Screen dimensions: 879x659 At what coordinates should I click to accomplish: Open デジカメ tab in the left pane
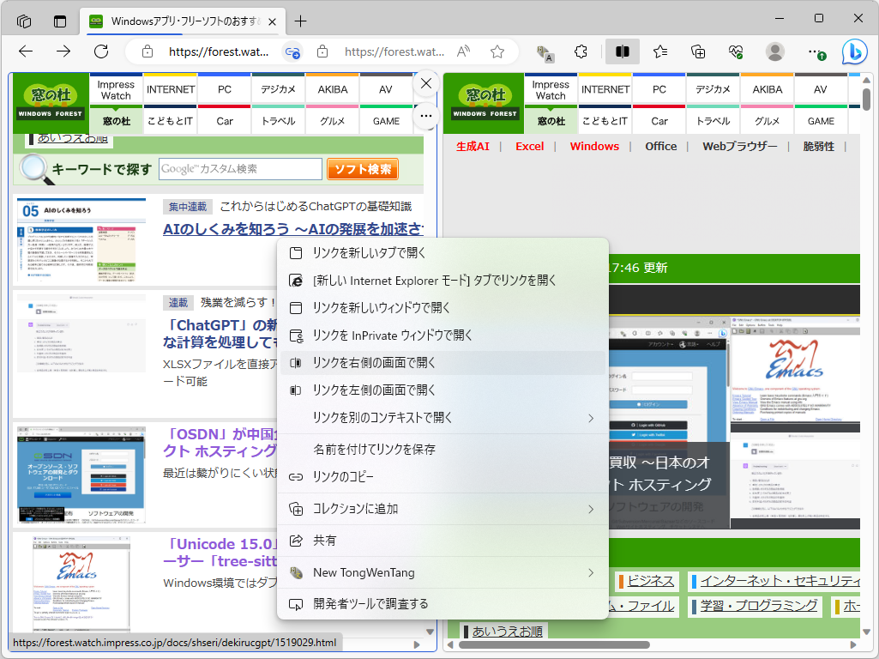(x=278, y=90)
